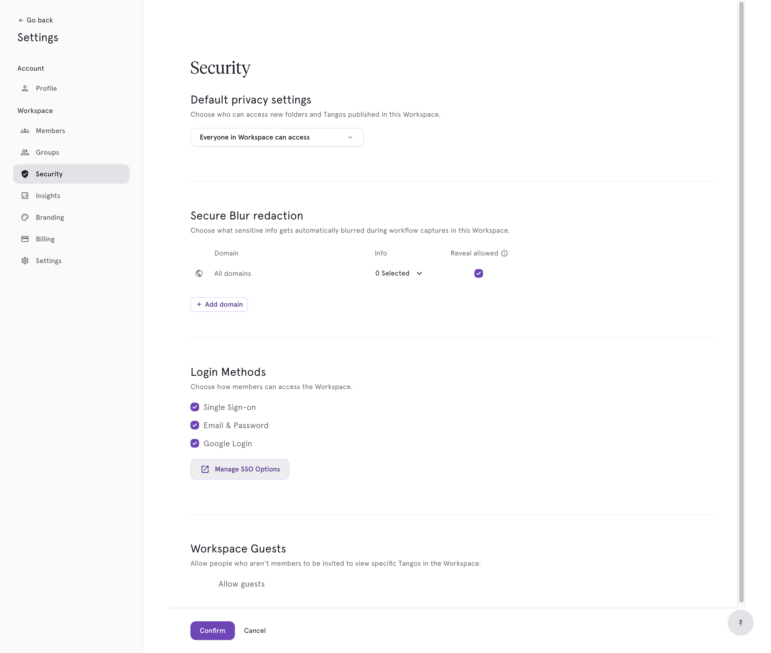This screenshot has height=653, width=771.
Task: Click the Branding palette icon
Action: tap(25, 217)
